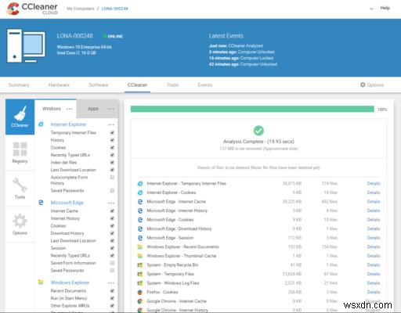Screen dimensions: 401x313
Task: Open the Registry sidebar section
Action: point(20,153)
